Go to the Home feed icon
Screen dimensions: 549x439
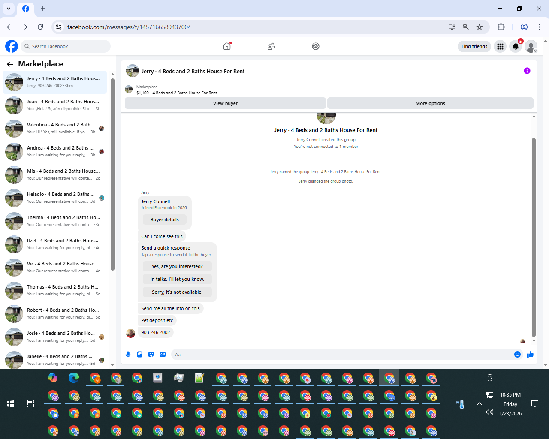(x=227, y=46)
